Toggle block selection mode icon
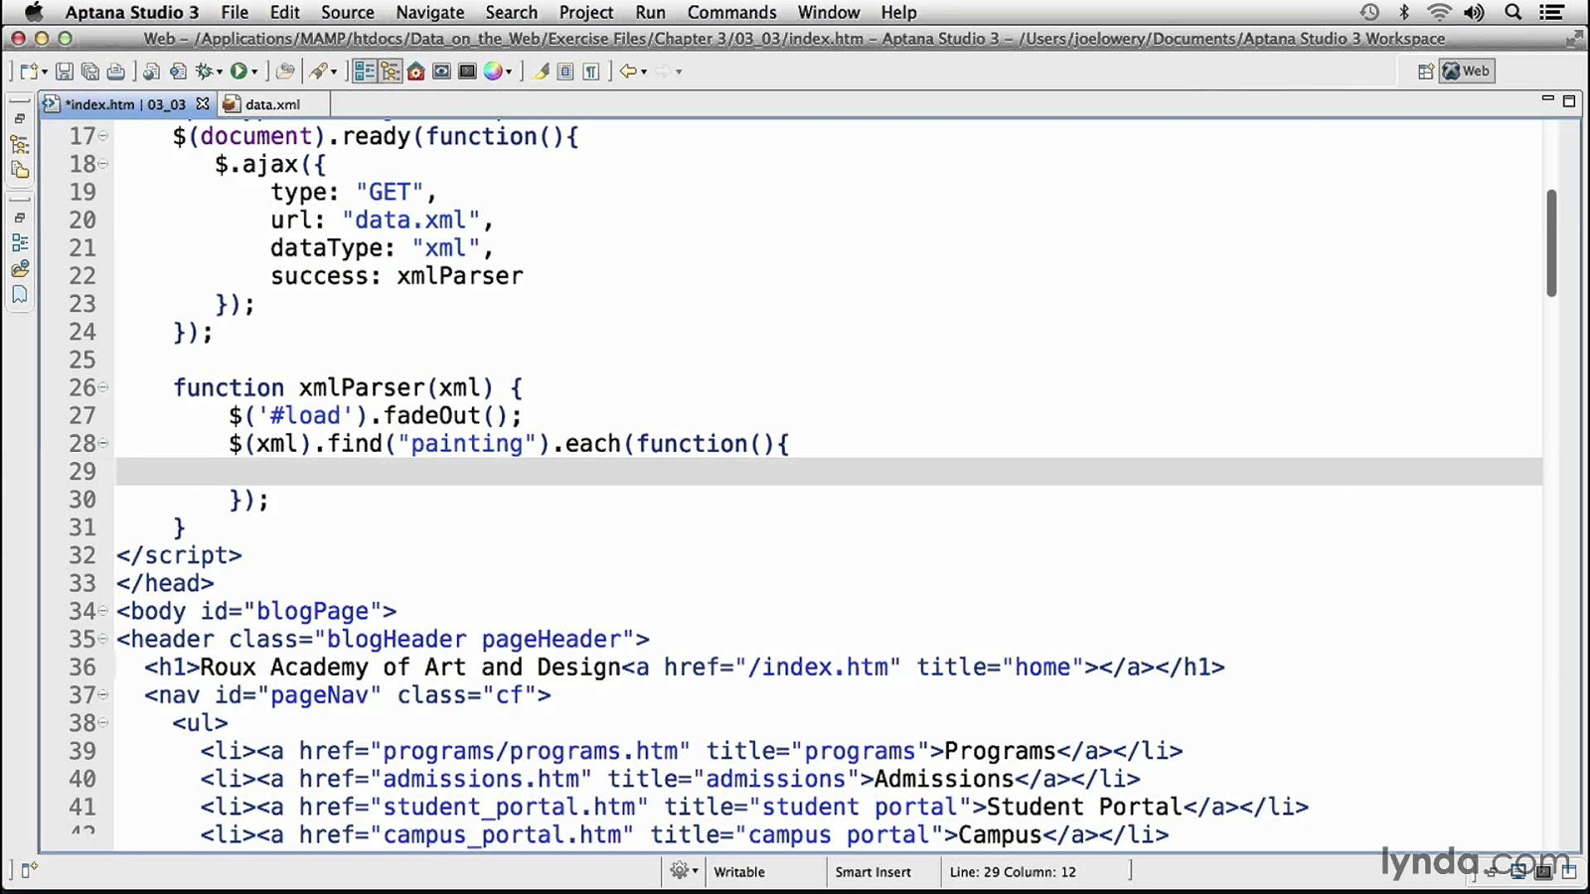This screenshot has height=894, width=1590. [565, 72]
